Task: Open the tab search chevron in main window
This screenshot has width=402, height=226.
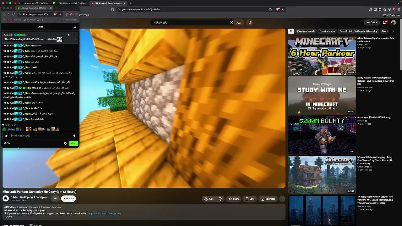Action: pos(399,3)
